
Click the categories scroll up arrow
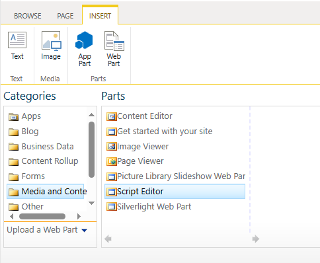coord(91,115)
